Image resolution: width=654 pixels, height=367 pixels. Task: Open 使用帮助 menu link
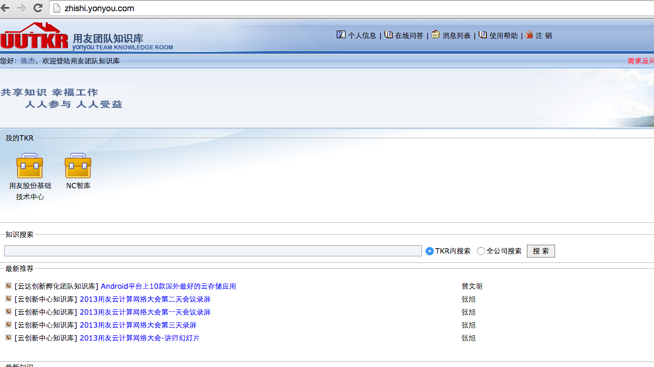click(x=503, y=36)
